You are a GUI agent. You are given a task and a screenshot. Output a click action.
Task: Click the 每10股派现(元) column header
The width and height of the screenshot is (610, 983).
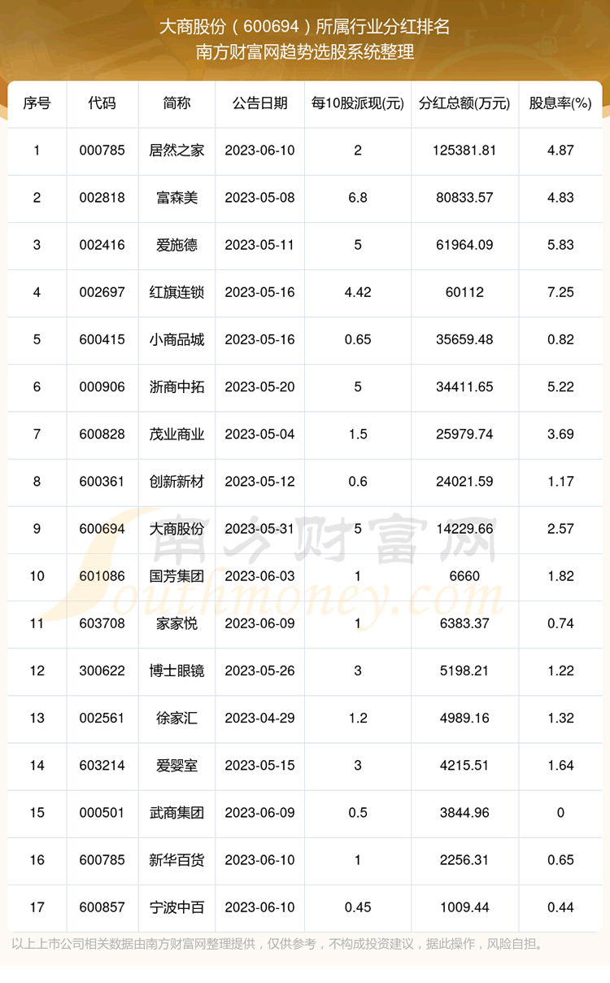pyautogui.click(x=358, y=103)
